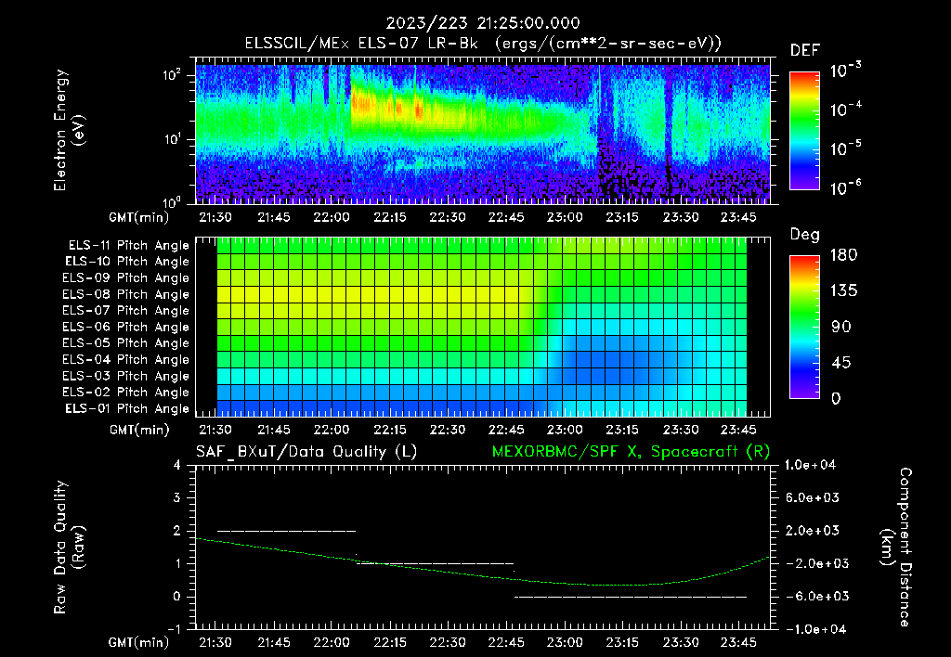Select the title timestamp 2023/223 21:25:00.000
The image size is (951, 657).
point(483,23)
